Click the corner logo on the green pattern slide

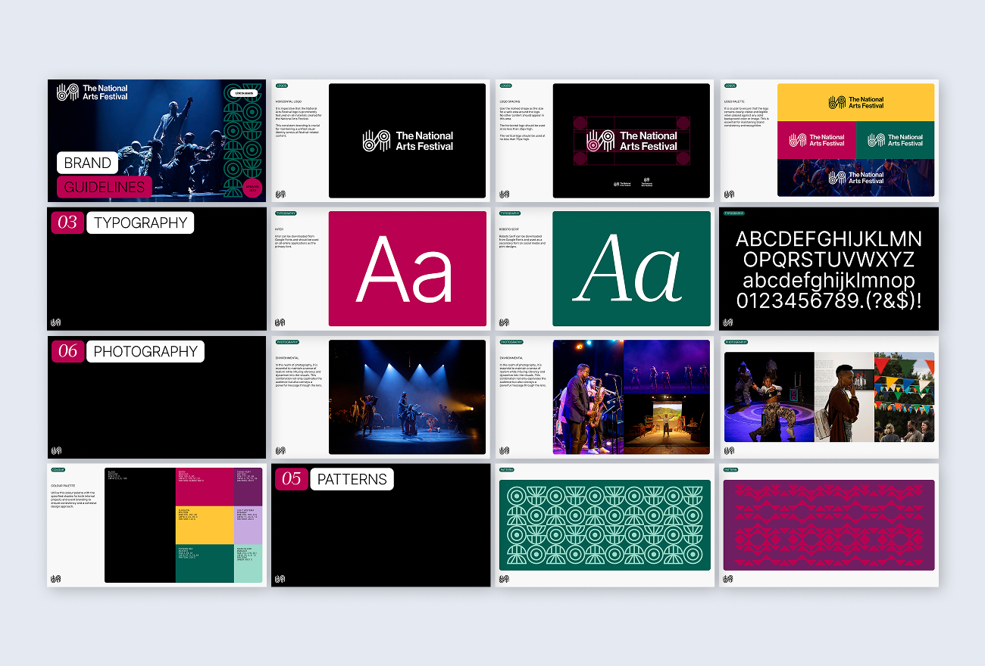click(x=505, y=579)
